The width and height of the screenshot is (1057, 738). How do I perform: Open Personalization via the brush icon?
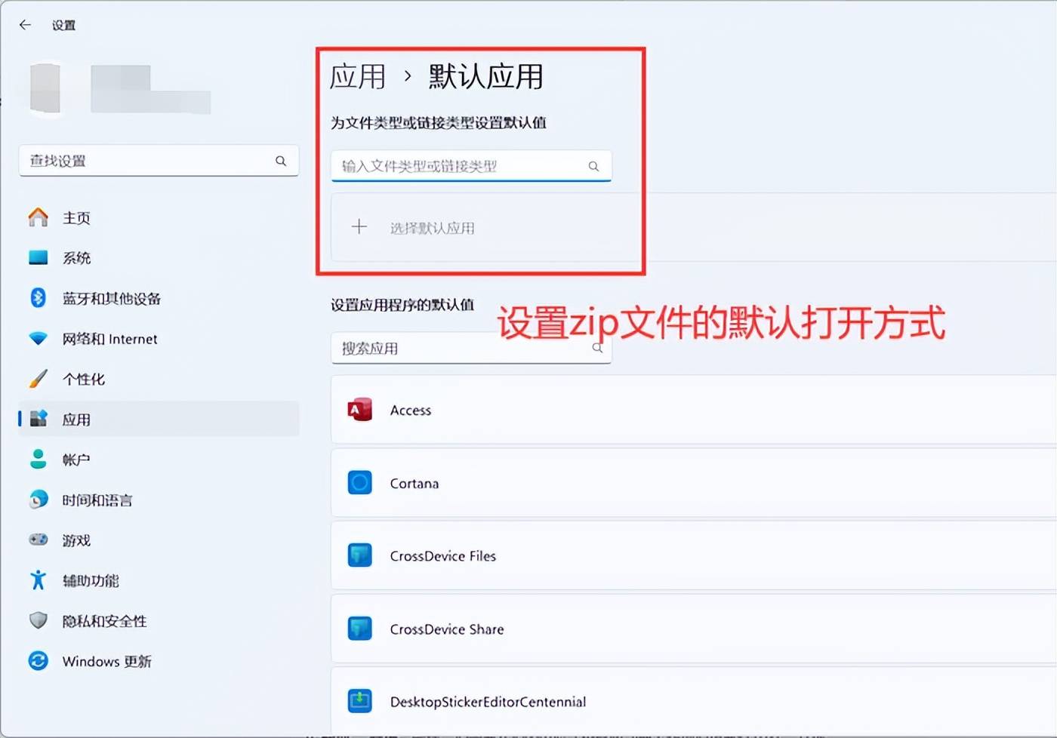(x=39, y=379)
